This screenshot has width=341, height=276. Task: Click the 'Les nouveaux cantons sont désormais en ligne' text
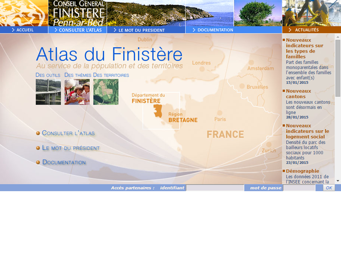308,107
